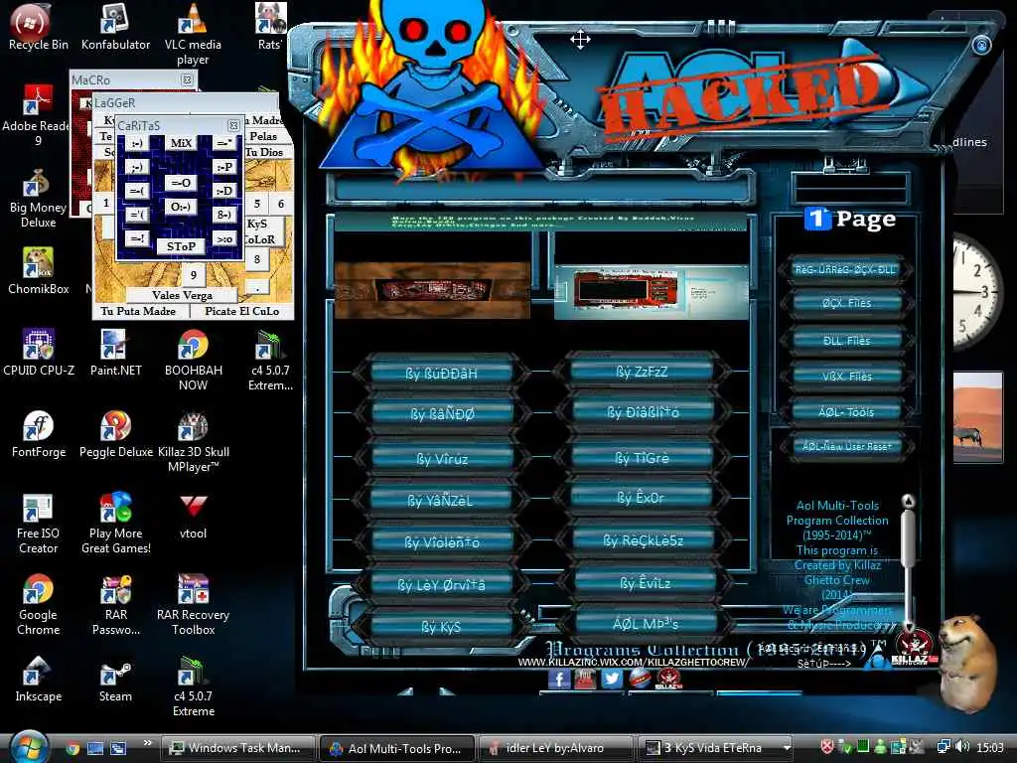Open ChomikBox desktop shortcut
This screenshot has width=1017, height=763.
tap(38, 271)
